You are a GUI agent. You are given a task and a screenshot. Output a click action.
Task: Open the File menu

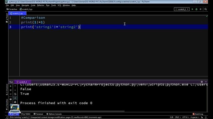click(x=7, y=5)
